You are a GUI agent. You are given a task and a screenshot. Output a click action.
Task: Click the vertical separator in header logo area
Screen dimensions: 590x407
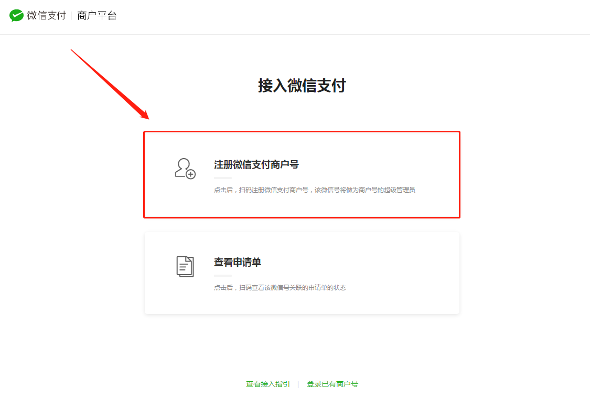71,16
